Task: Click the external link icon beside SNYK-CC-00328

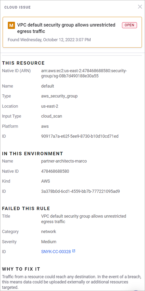Action: (x=74, y=251)
